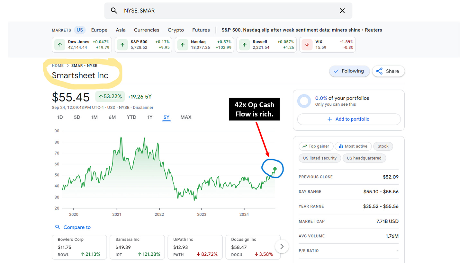
Task: Click the VIX down arrow icon
Action: pyautogui.click(x=307, y=45)
